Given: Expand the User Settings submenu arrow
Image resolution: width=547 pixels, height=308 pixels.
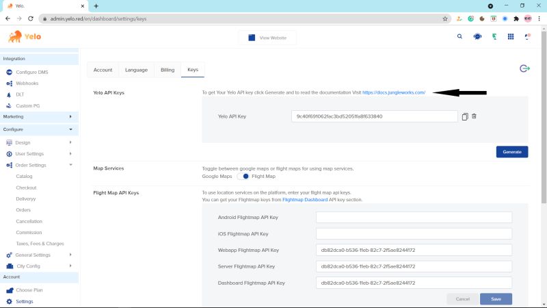Looking at the screenshot, I should (x=70, y=153).
